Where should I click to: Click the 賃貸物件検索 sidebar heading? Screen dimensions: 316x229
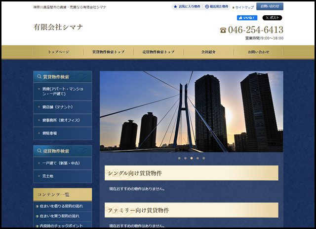[63, 77]
